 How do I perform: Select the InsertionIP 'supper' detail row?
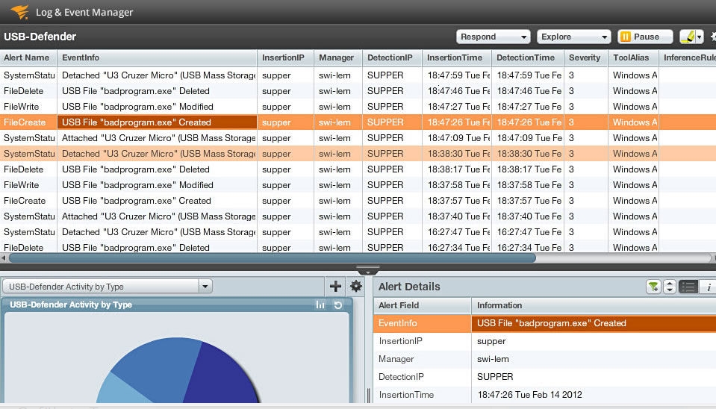point(545,341)
